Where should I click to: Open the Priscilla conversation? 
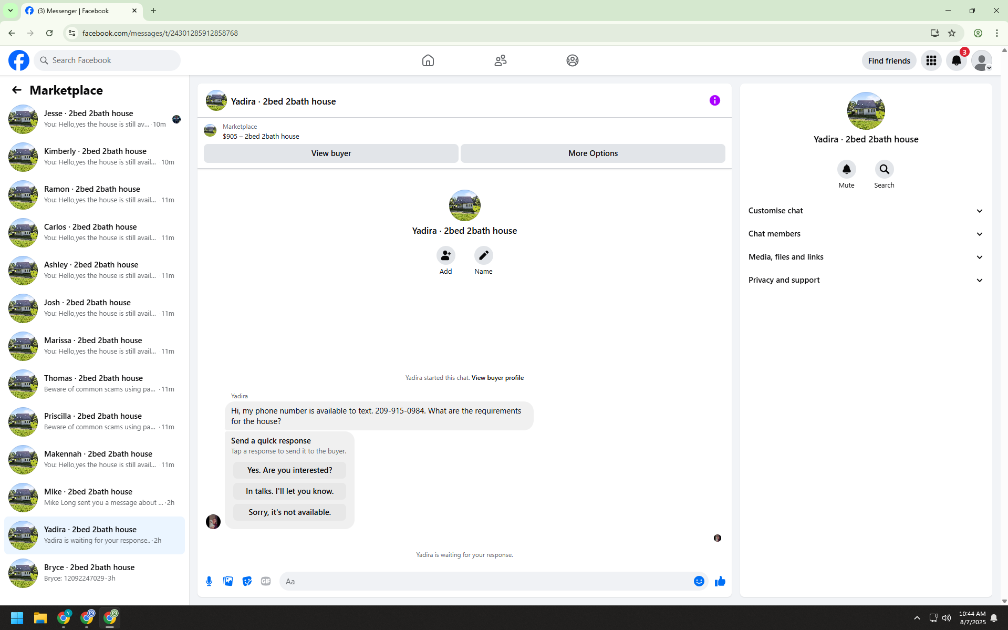tap(95, 422)
